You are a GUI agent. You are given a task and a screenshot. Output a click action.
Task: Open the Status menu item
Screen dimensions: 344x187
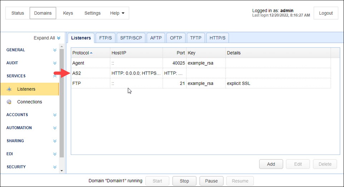[x=18, y=13]
